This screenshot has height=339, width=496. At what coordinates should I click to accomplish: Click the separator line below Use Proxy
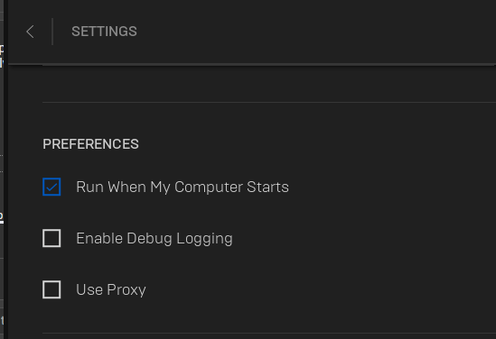[269, 333]
